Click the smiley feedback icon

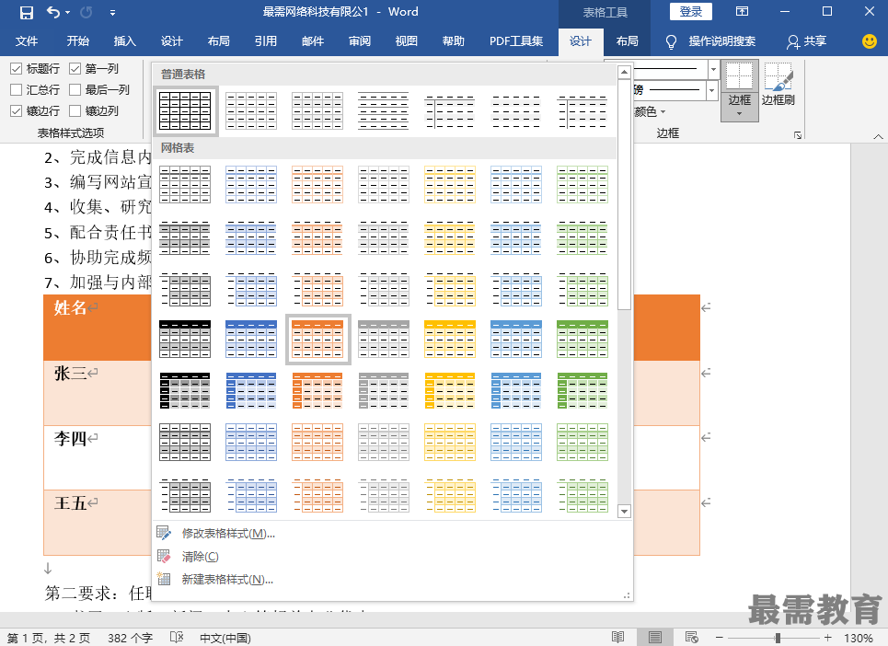point(870,40)
